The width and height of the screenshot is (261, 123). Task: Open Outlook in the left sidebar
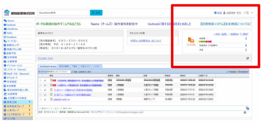coord(11,25)
